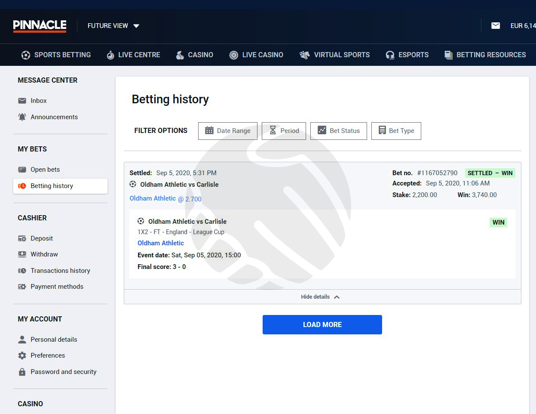Click the Transactions history icon
Image resolution: width=536 pixels, height=414 pixels.
pos(22,271)
